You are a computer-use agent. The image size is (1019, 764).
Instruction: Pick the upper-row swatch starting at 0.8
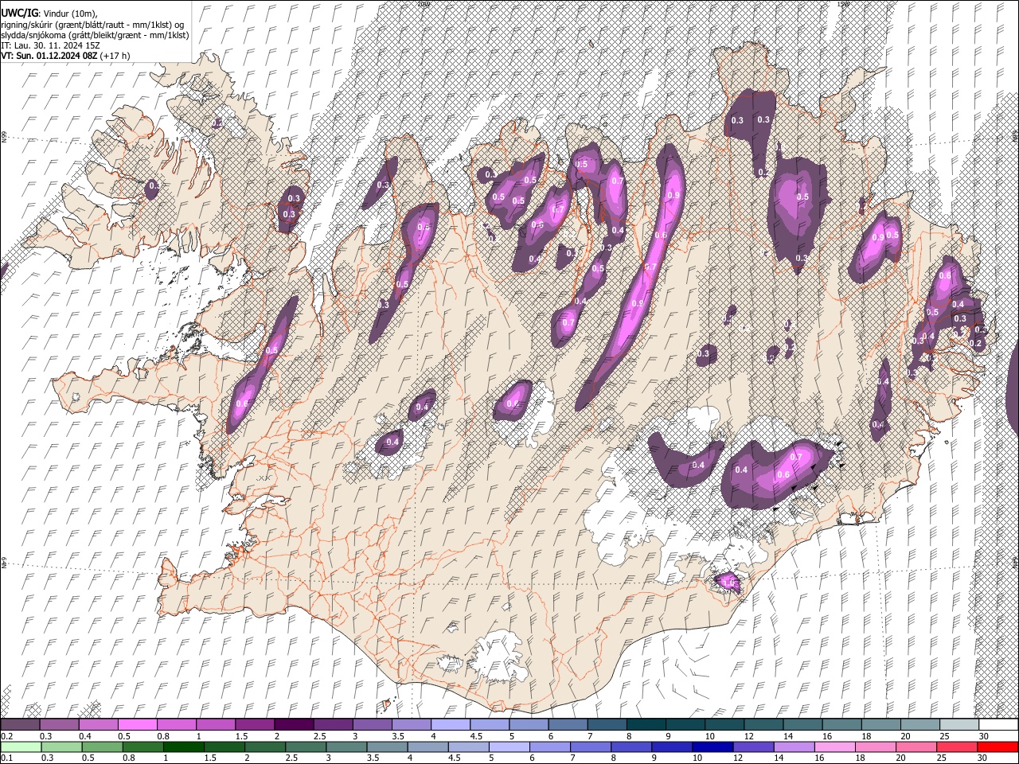click(x=176, y=725)
